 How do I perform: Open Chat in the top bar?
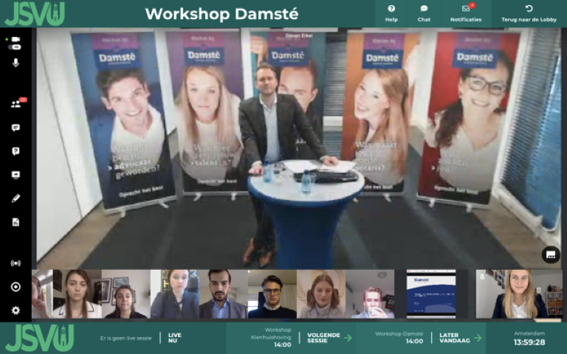[424, 13]
